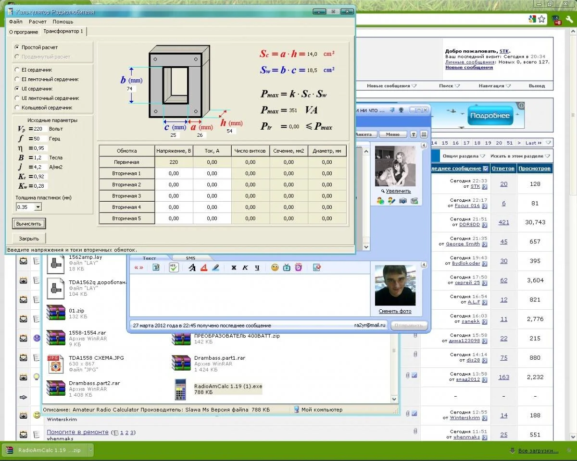
Task: Click the 'Подробнее' banner button
Action: pos(489,116)
